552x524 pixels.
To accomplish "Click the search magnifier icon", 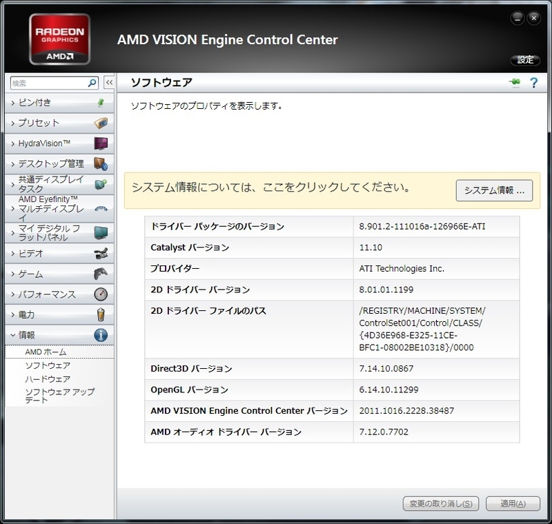I will [x=92, y=83].
